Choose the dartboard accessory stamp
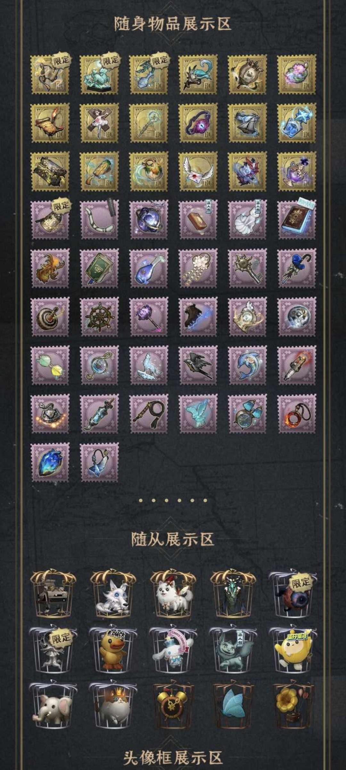The height and width of the screenshot is (770, 346). (x=50, y=317)
